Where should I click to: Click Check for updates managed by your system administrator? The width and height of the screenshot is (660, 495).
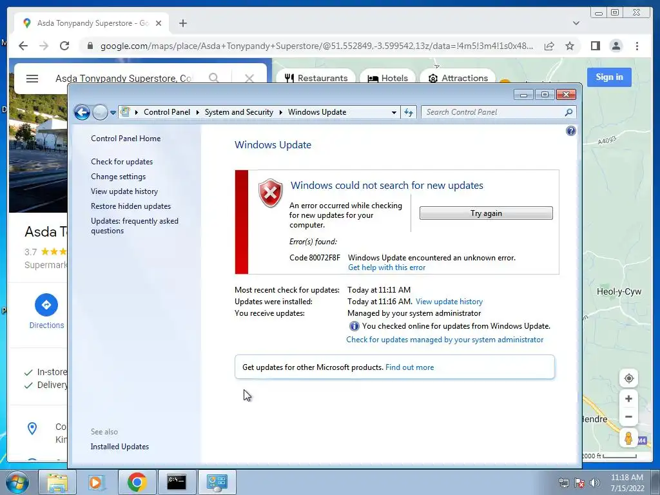[x=445, y=340]
